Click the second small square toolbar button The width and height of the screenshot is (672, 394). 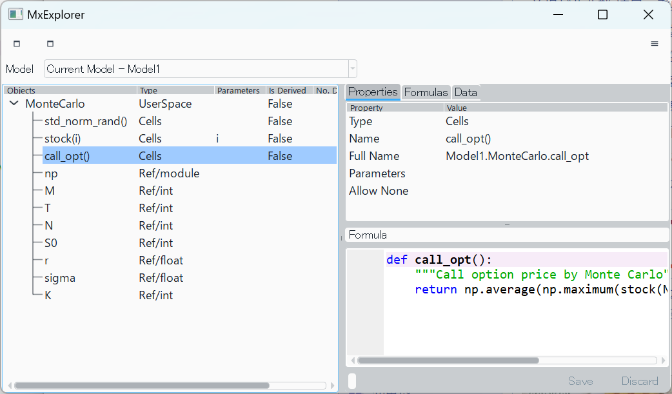pyautogui.click(x=50, y=44)
